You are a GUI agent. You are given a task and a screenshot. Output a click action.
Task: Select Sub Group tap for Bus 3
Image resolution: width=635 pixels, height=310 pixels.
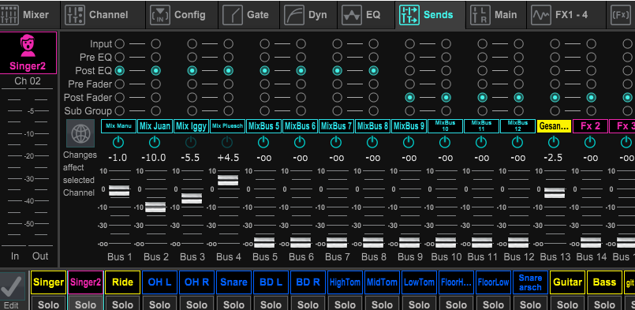tap(192, 110)
